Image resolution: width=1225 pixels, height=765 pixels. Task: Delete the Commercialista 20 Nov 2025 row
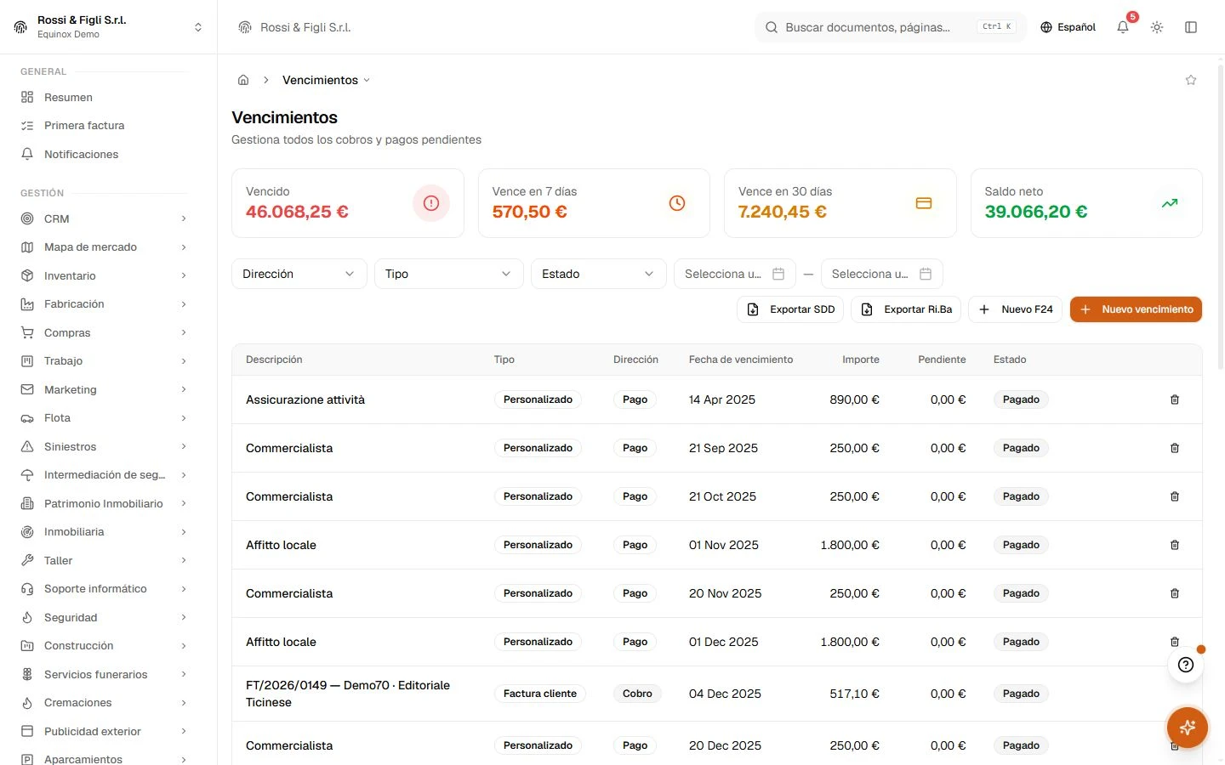(1175, 593)
